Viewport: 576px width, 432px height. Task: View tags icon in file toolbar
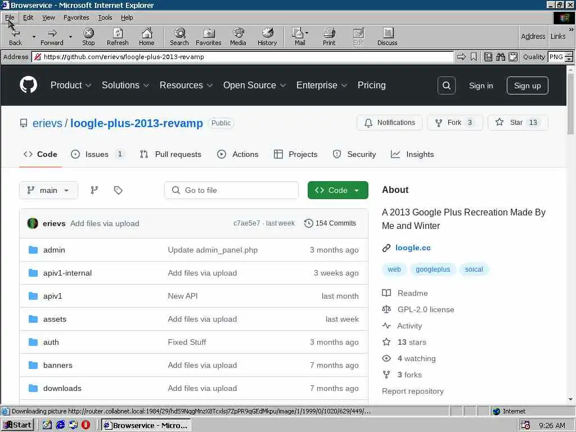[118, 190]
